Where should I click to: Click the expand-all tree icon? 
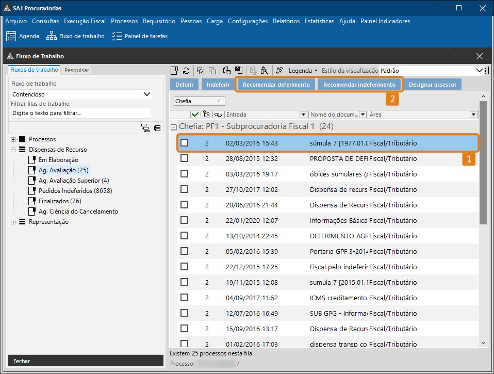click(x=145, y=128)
